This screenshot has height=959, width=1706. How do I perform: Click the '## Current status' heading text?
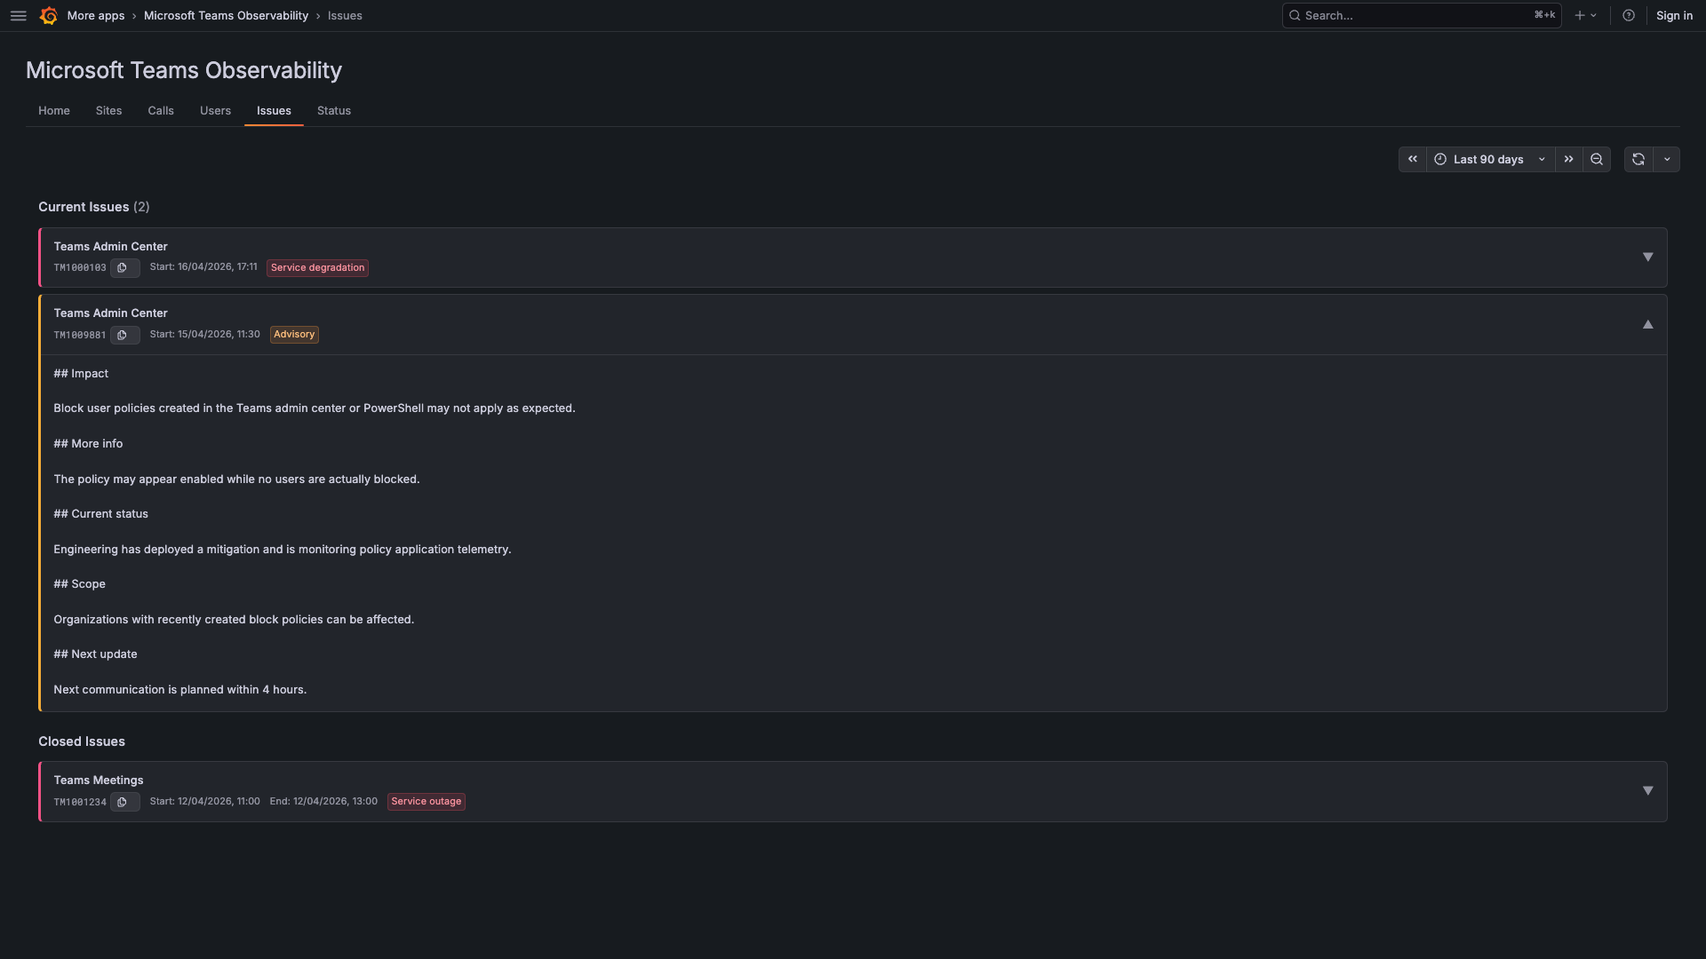click(x=101, y=514)
